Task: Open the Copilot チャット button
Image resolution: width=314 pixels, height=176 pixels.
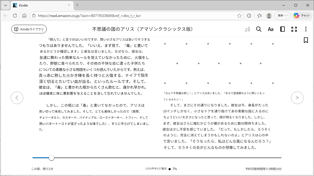Action: point(302,16)
